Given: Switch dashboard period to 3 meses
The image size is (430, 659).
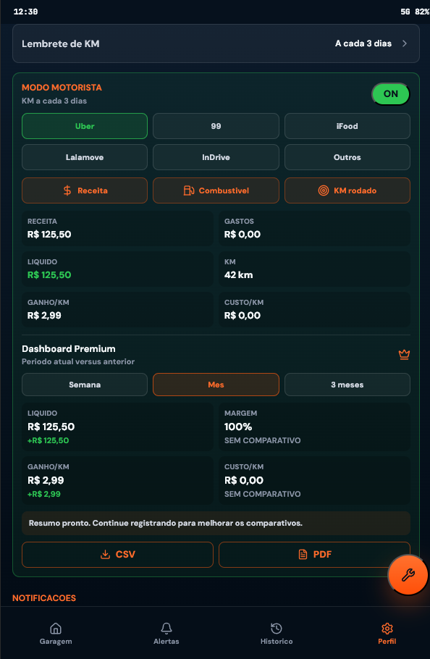Looking at the screenshot, I should tap(347, 385).
